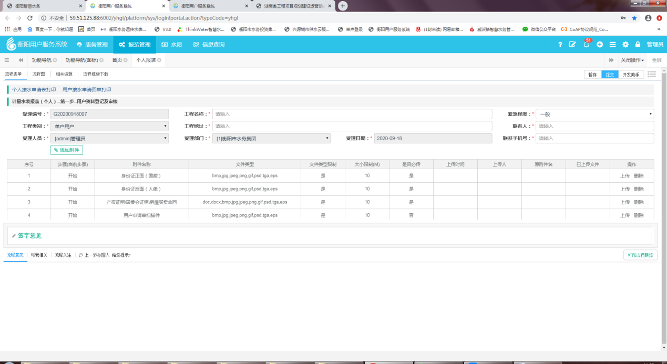Open the 受理人员 dropdown
Screen dimensions: 667x364
click(x=109, y=139)
